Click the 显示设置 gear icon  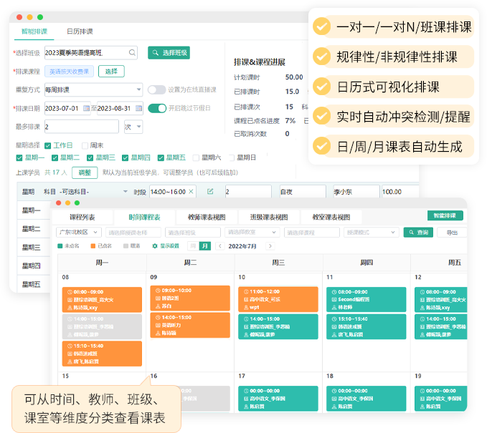[x=155, y=246]
